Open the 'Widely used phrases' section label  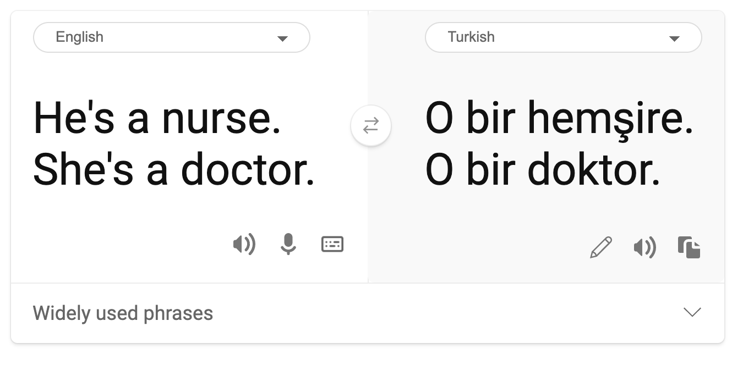[x=123, y=313]
